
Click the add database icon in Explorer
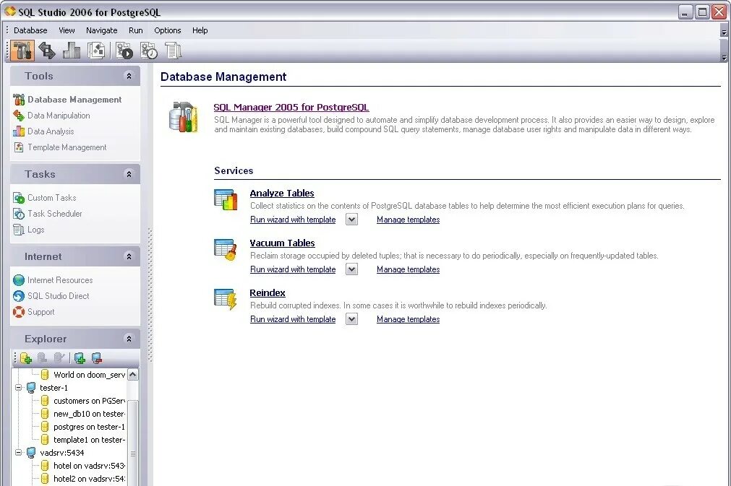point(26,358)
